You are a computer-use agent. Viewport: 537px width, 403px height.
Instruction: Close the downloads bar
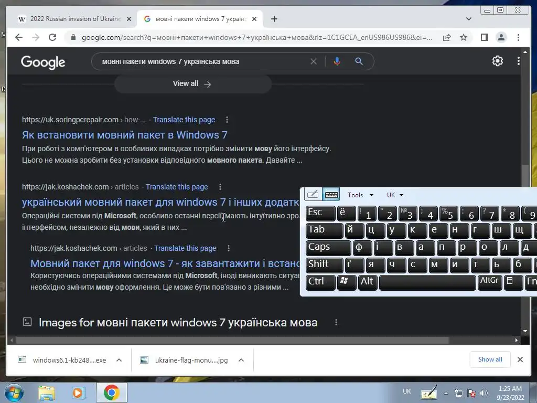520,359
